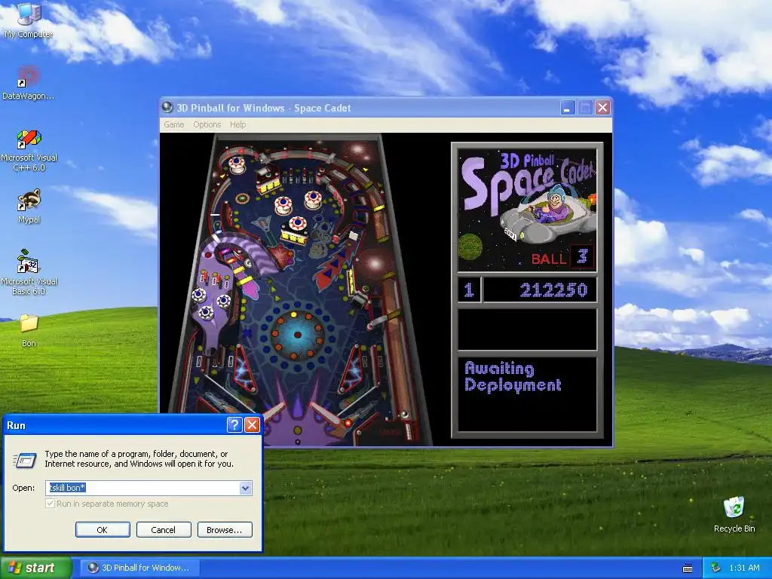
Task: Expand the Open combo box dropdown arrow
Action: [245, 488]
